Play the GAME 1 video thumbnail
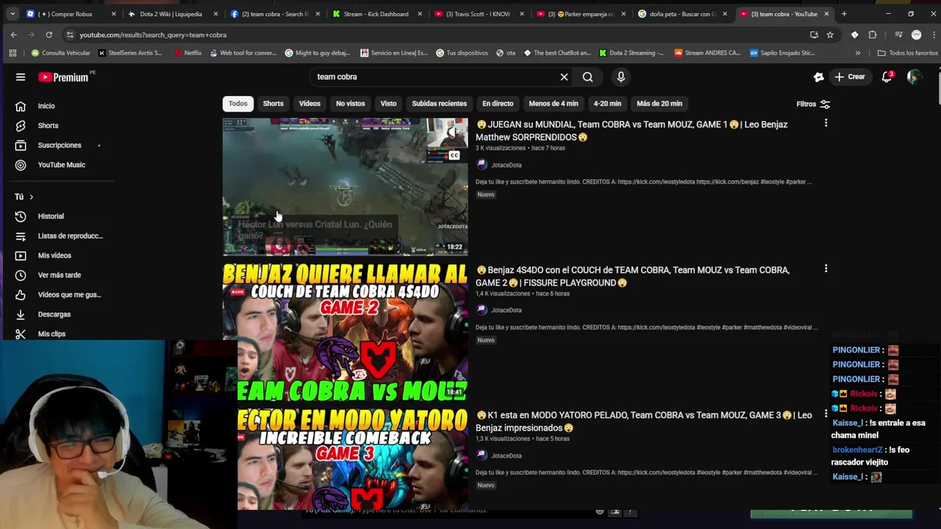The image size is (941, 529). (x=345, y=187)
